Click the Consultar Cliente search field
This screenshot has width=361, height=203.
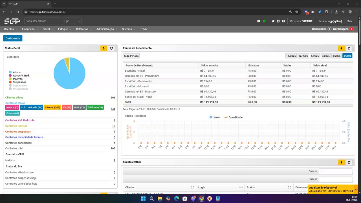(x=43, y=21)
